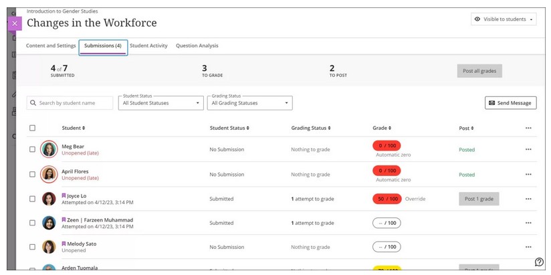Open more options menu for Joyce Lo

528,199
